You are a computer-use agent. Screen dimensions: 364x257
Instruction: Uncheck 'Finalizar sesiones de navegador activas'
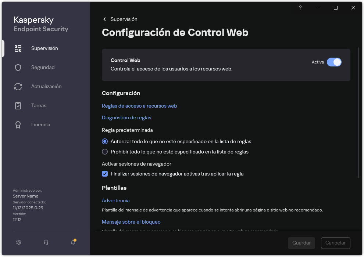click(x=105, y=174)
